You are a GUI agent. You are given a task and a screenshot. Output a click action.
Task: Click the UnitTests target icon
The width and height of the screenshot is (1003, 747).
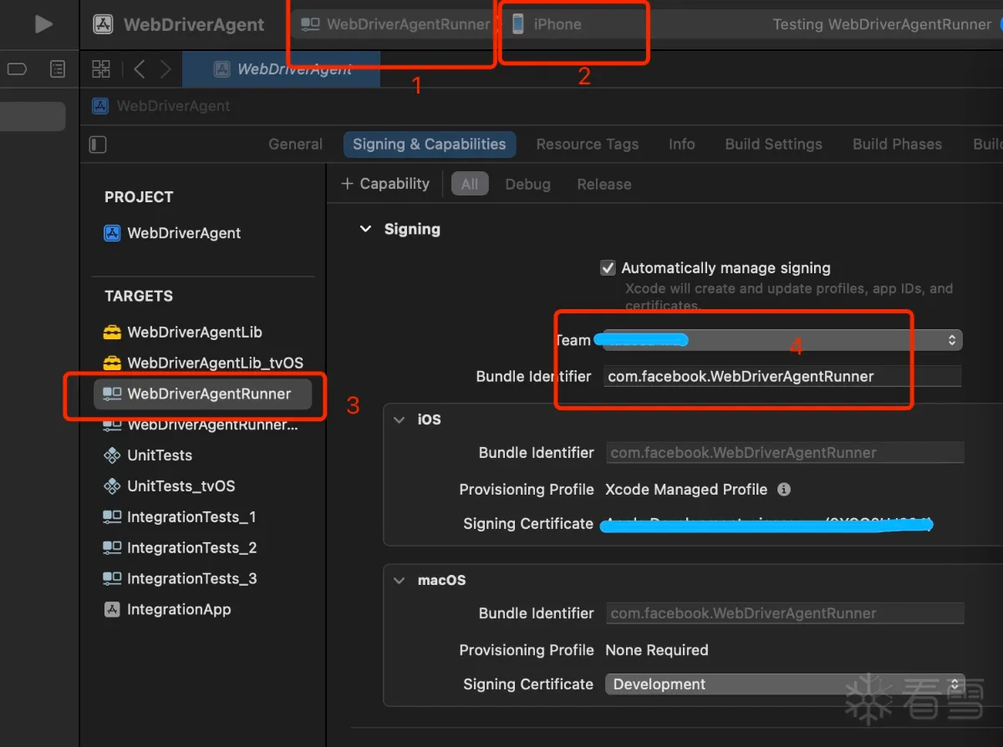point(112,455)
